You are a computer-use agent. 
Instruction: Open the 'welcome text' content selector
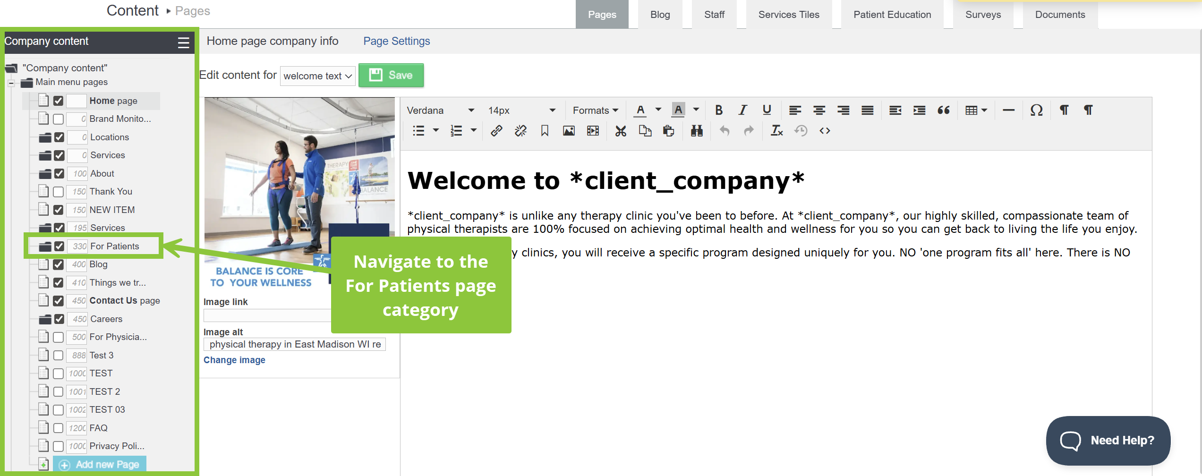[x=318, y=76]
